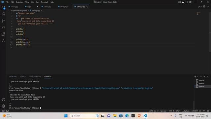Switch to the OUTPUT panel tab
This screenshot has width=211, height=119.
[23, 77]
